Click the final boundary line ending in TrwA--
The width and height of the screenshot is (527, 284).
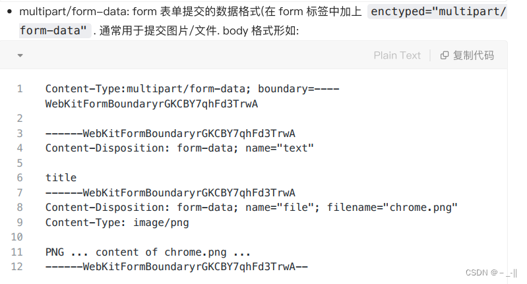pyautogui.click(x=176, y=267)
